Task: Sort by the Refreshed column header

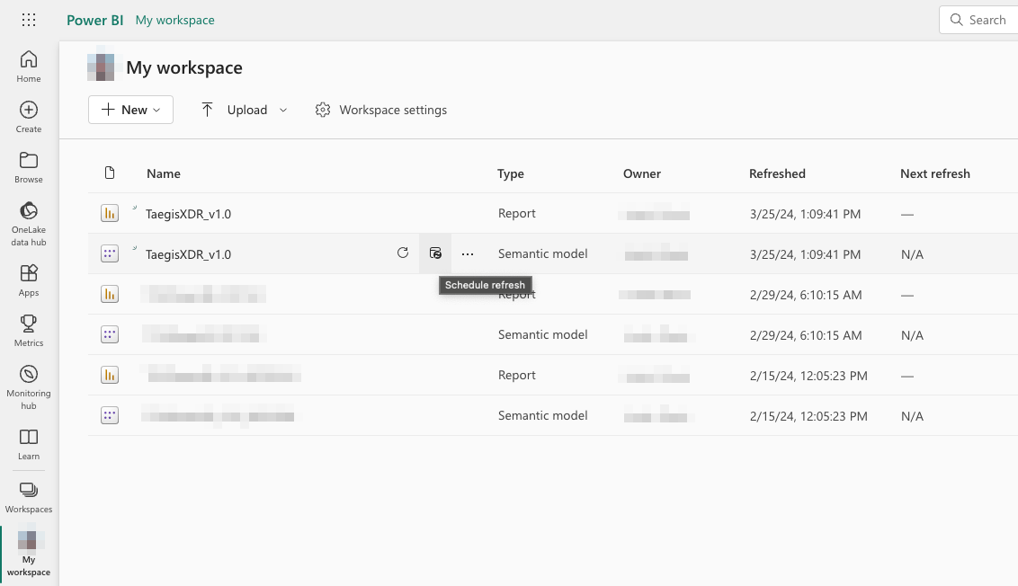Action: tap(777, 173)
